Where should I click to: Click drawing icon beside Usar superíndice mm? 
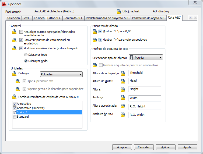click(x=17, y=81)
